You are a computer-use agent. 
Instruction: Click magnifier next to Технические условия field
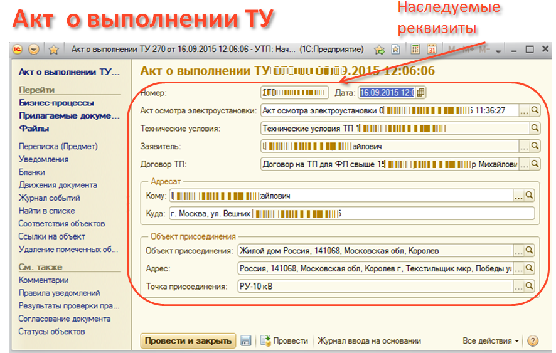click(x=535, y=129)
